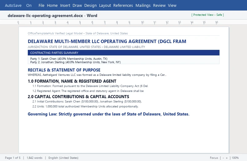Screen dimensions: 247x161
Task: Click the OfficeTemplateHub Verified Legal Model header
Action: 78,33
